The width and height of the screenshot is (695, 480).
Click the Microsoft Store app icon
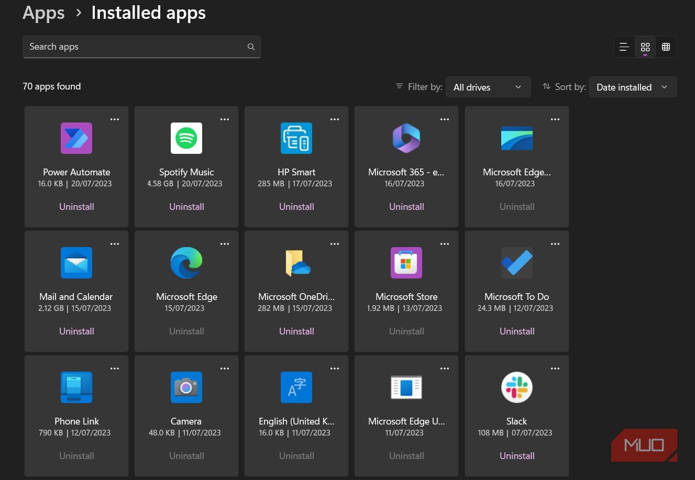pos(406,263)
